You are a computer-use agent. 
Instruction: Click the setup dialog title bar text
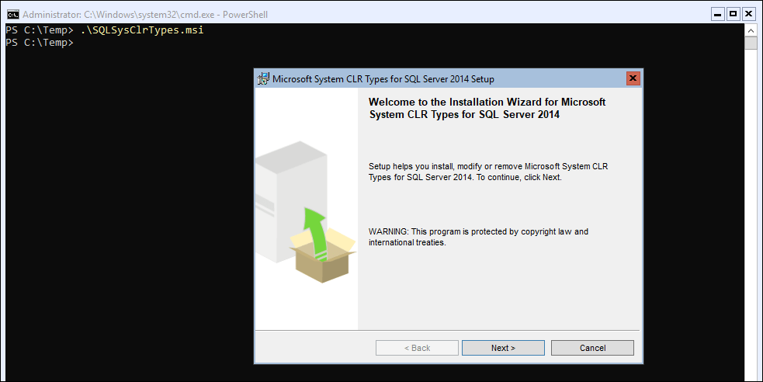tap(383, 79)
